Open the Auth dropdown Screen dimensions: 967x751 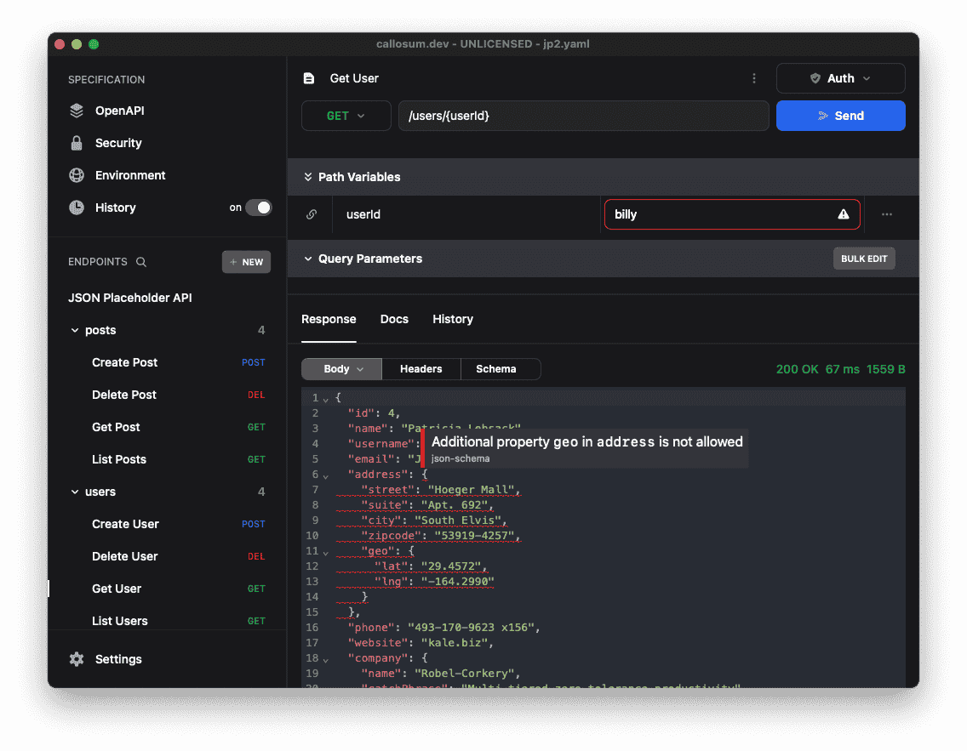click(x=840, y=78)
